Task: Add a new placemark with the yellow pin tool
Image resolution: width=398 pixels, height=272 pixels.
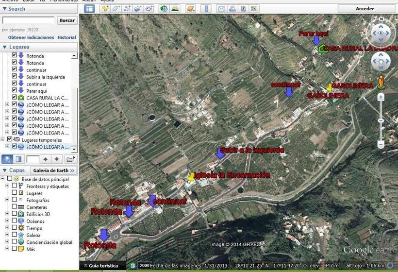Action: pos(105,9)
